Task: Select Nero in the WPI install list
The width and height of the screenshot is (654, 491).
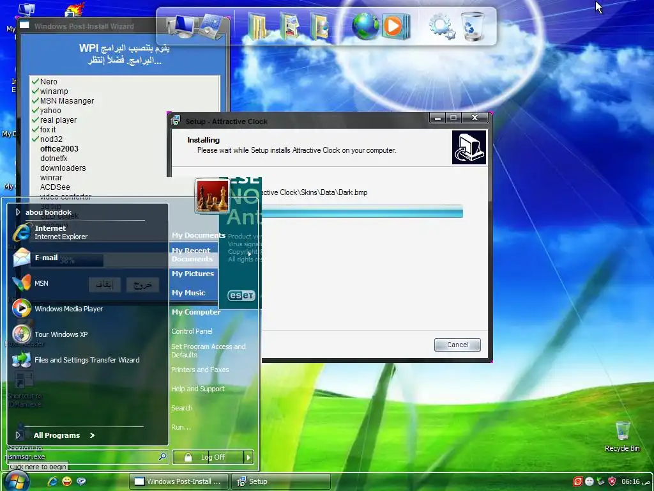Action: click(x=49, y=81)
